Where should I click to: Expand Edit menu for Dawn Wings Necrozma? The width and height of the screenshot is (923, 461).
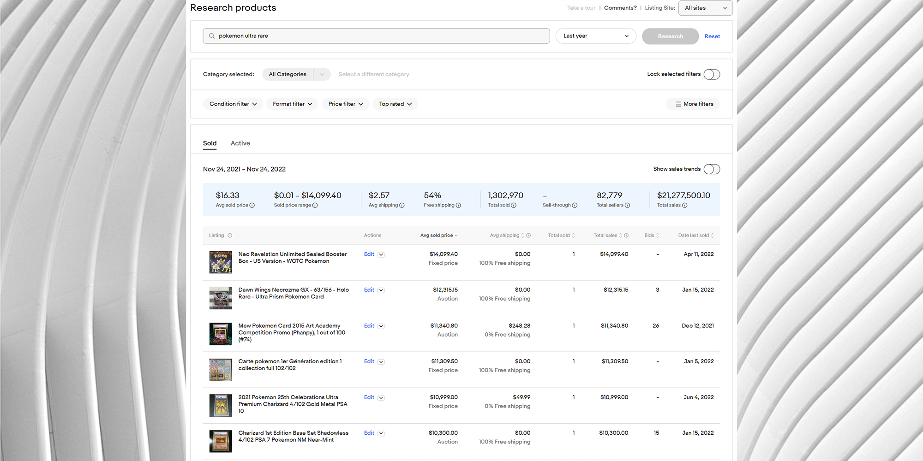[x=381, y=290]
